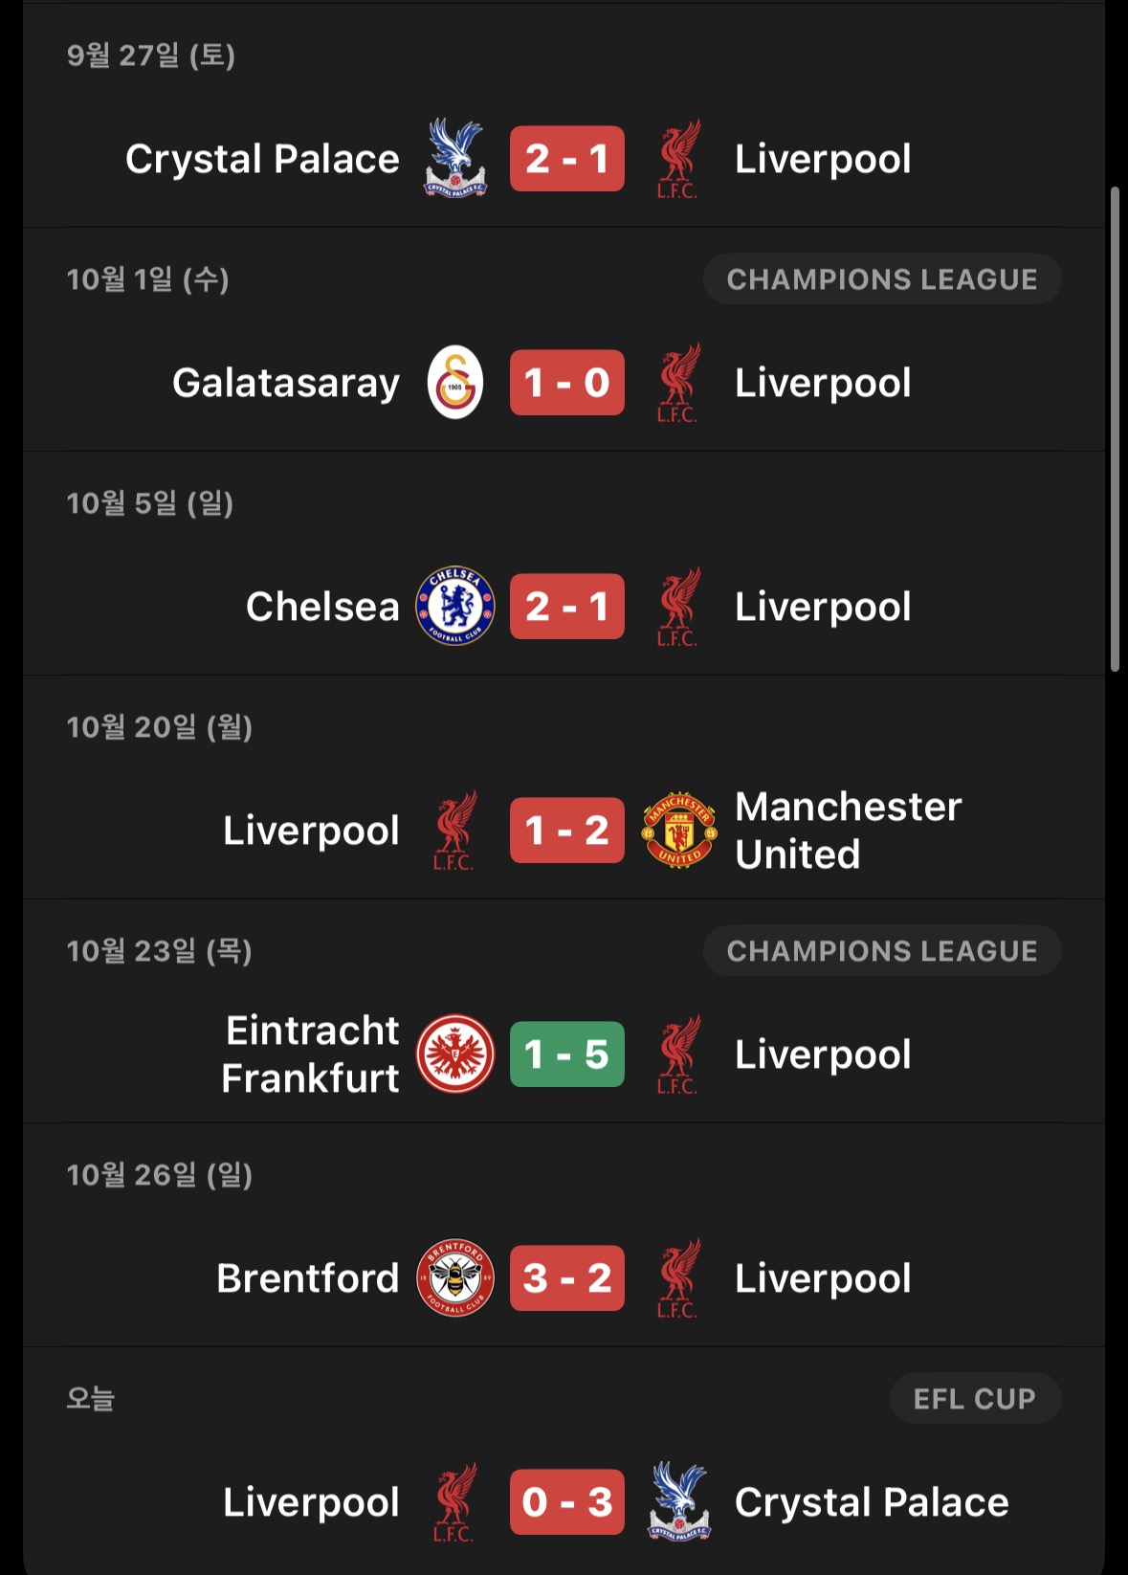The image size is (1128, 1575).
Task: Click the Galatasaray club crest
Action: point(455,383)
